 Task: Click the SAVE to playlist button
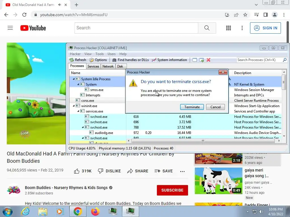pos(163,171)
